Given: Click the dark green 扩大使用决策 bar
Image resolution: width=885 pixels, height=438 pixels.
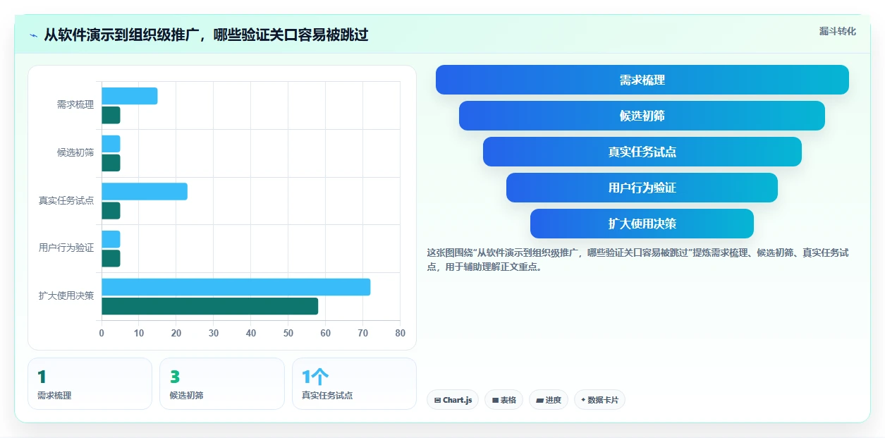Looking at the screenshot, I should tap(209, 306).
